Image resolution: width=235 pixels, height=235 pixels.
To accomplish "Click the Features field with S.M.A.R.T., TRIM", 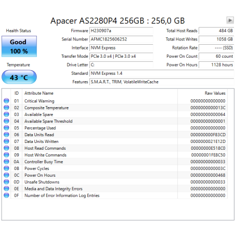I will pyautogui.click(x=162, y=82).
